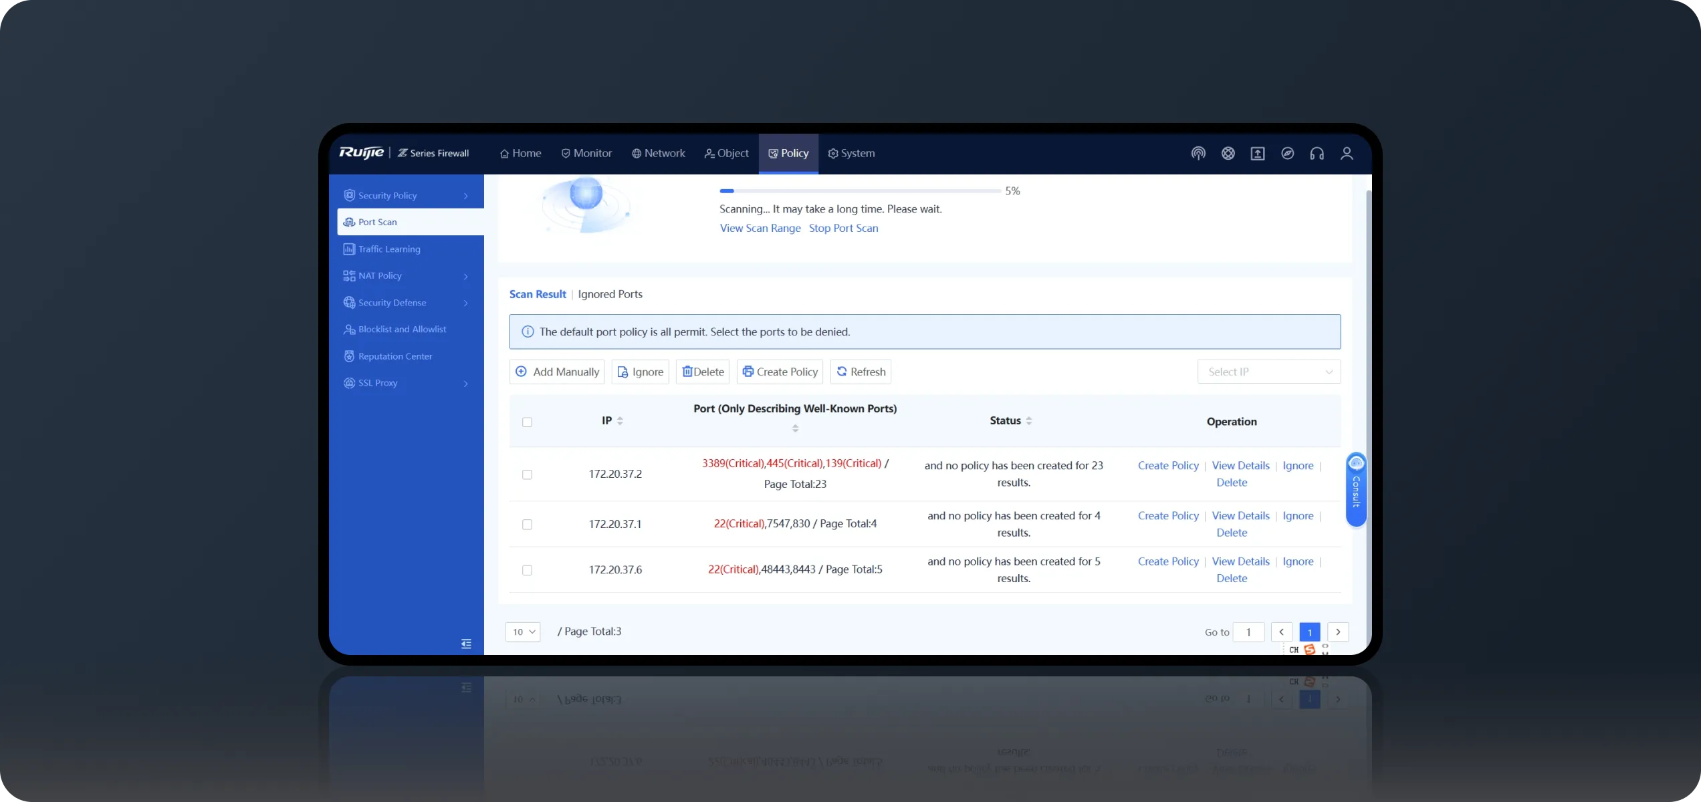1701x802 pixels.
Task: Click the compass navigation icon
Action: click(x=1287, y=153)
